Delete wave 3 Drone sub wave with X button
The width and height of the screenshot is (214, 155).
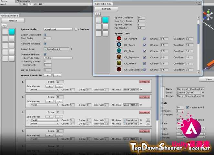[x=148, y=124]
